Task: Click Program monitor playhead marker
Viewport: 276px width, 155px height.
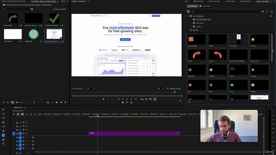Action: tap(175, 92)
